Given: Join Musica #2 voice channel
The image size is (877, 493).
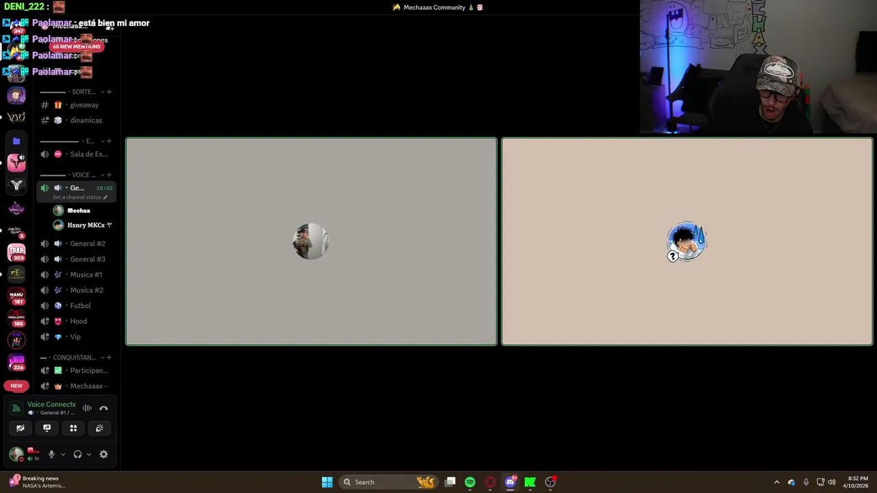Looking at the screenshot, I should click(x=76, y=290).
